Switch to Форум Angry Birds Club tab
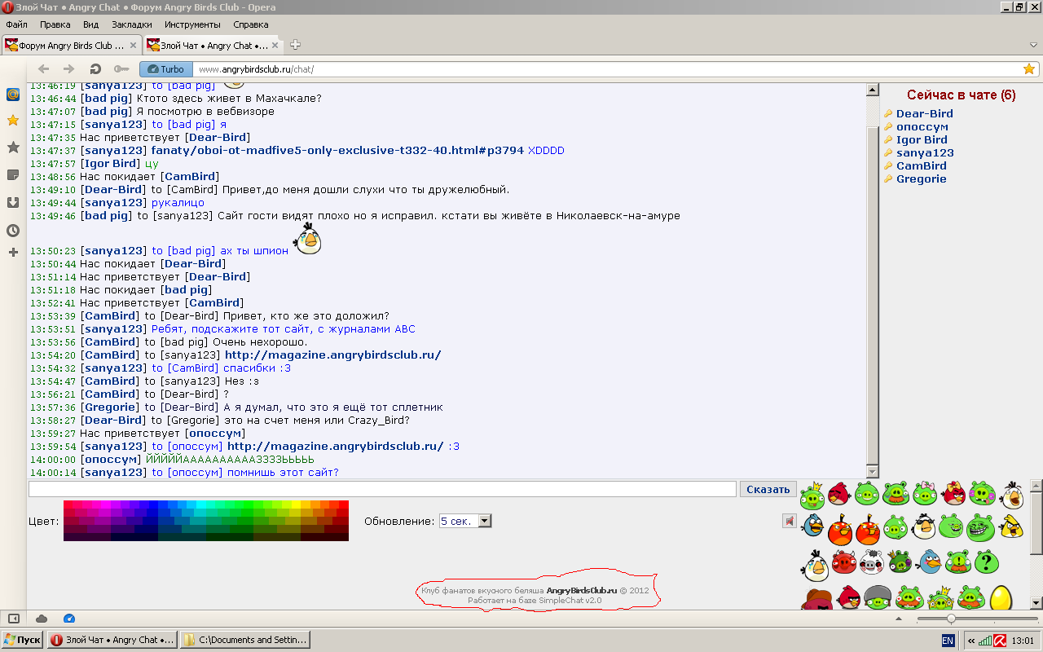This screenshot has width=1043, height=652. click(72, 46)
